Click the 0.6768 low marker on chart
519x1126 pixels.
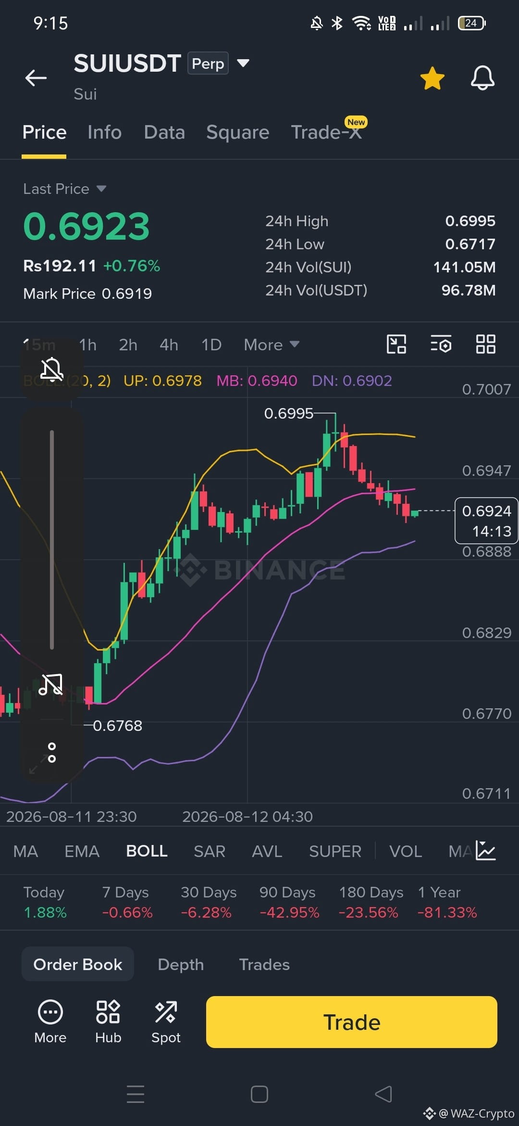tap(117, 726)
